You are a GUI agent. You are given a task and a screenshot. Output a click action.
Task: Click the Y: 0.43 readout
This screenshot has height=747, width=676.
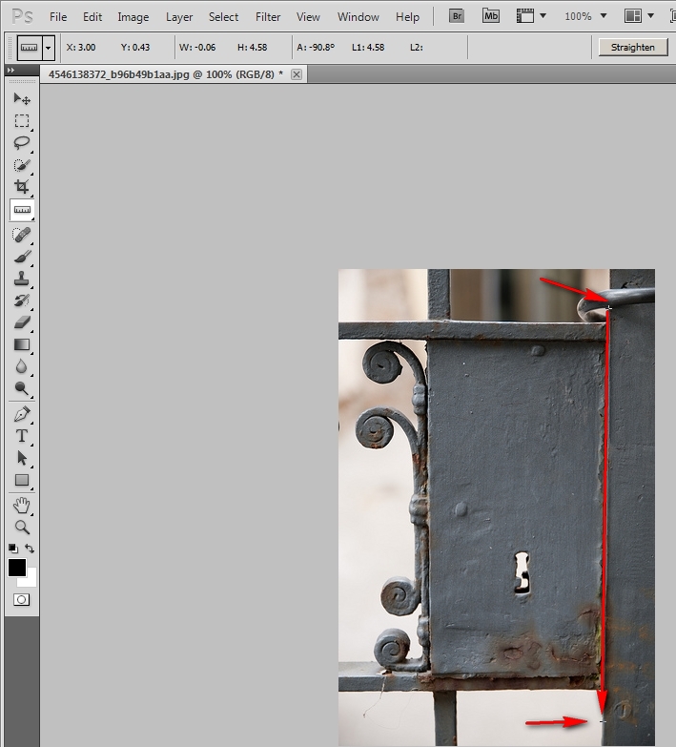tap(135, 47)
